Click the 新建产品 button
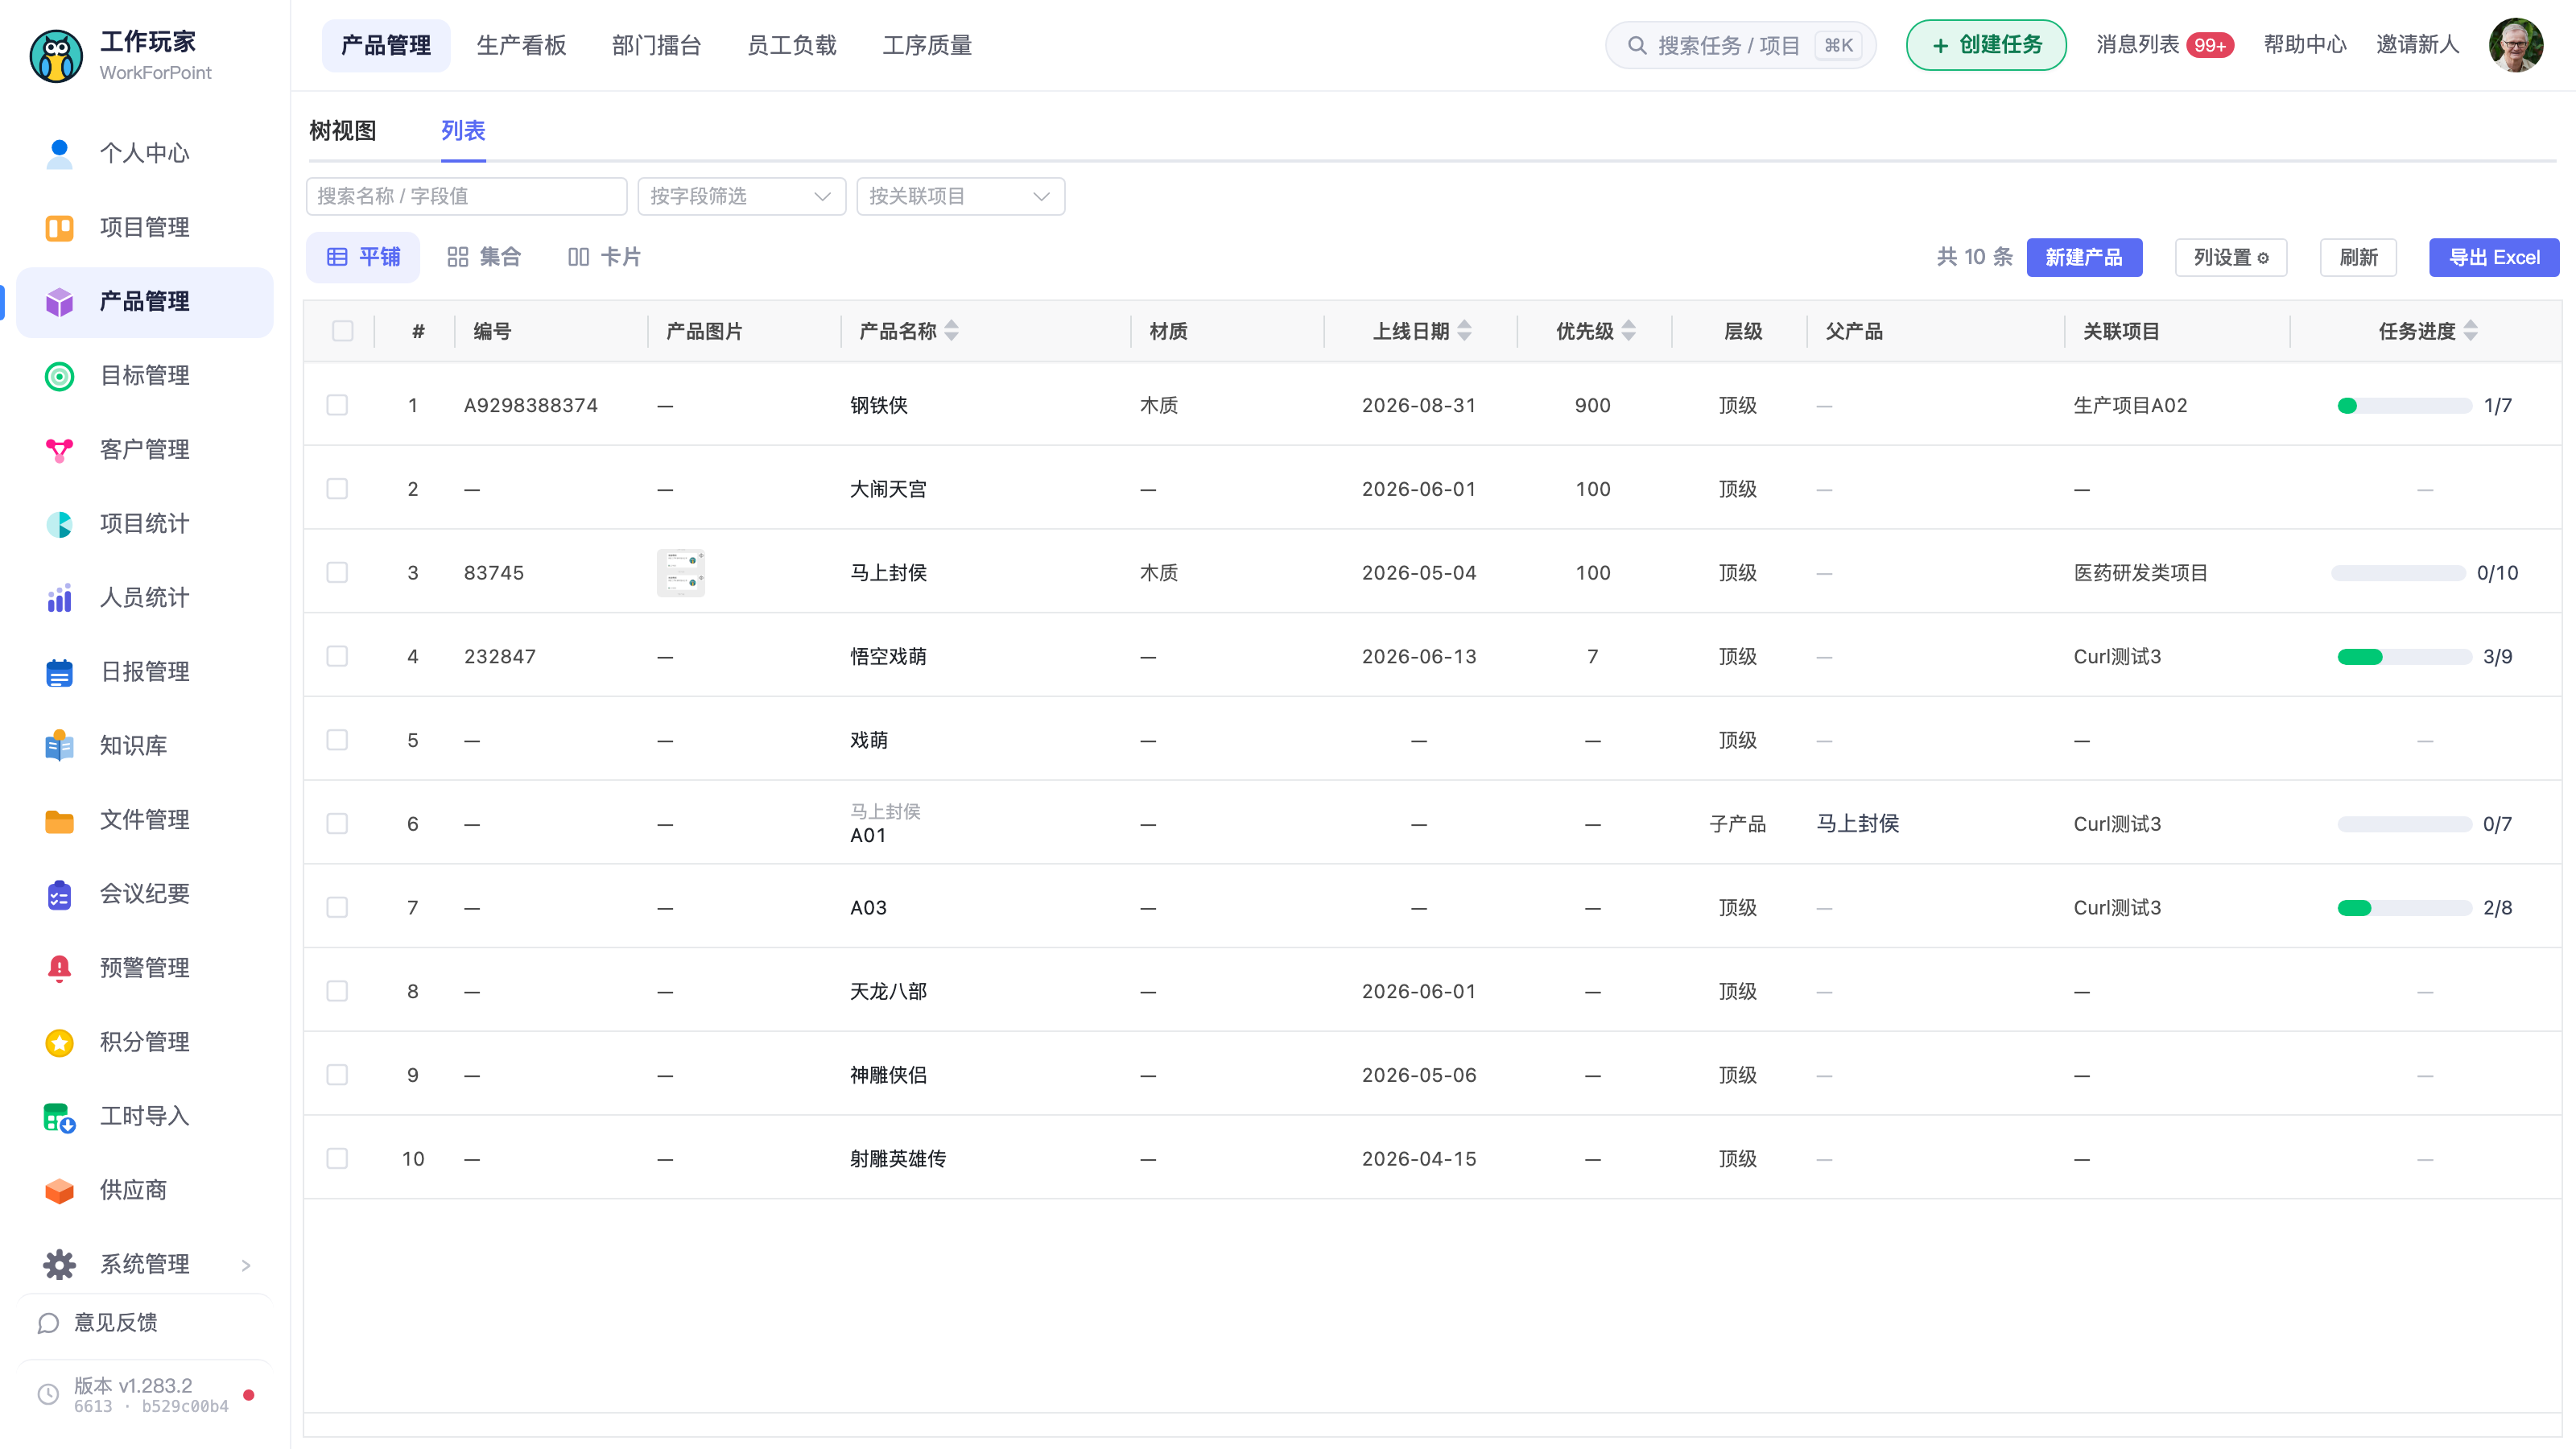This screenshot has width=2576, height=1449. (x=2084, y=257)
